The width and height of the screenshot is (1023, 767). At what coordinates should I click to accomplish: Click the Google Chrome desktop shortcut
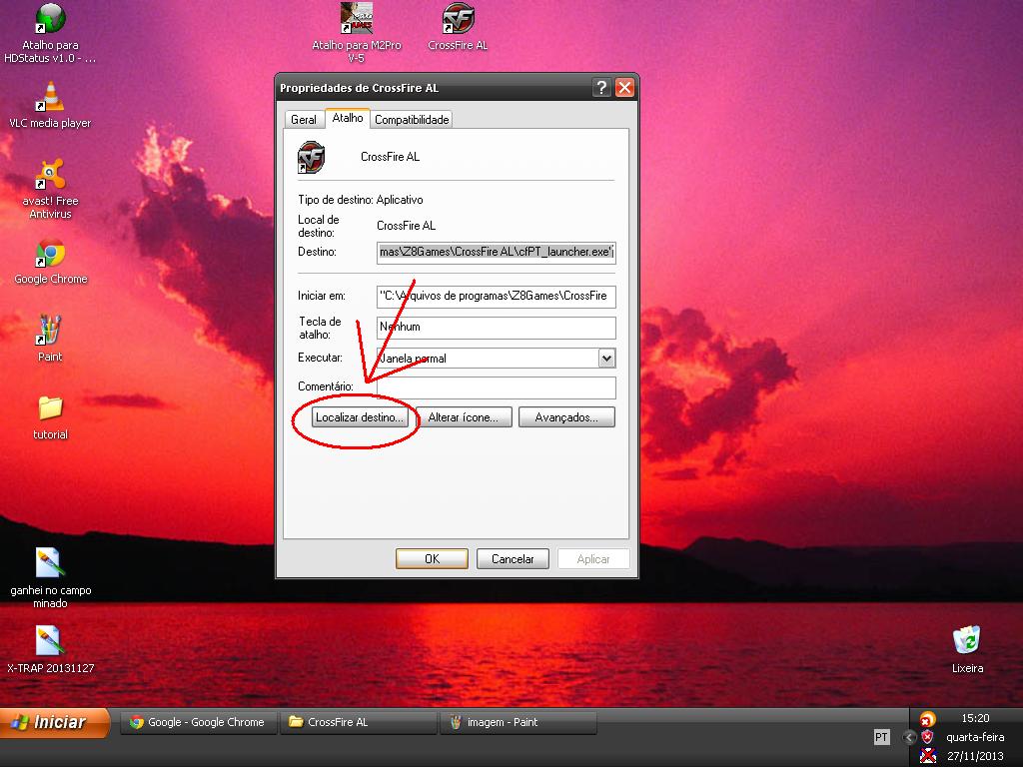(x=50, y=255)
